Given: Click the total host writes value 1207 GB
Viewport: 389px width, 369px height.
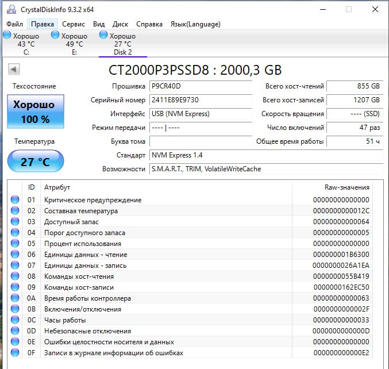Looking at the screenshot, I should coord(355,100).
